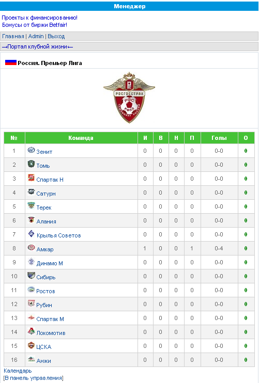
Task: Open the Главная menu link
Action: (x=13, y=37)
